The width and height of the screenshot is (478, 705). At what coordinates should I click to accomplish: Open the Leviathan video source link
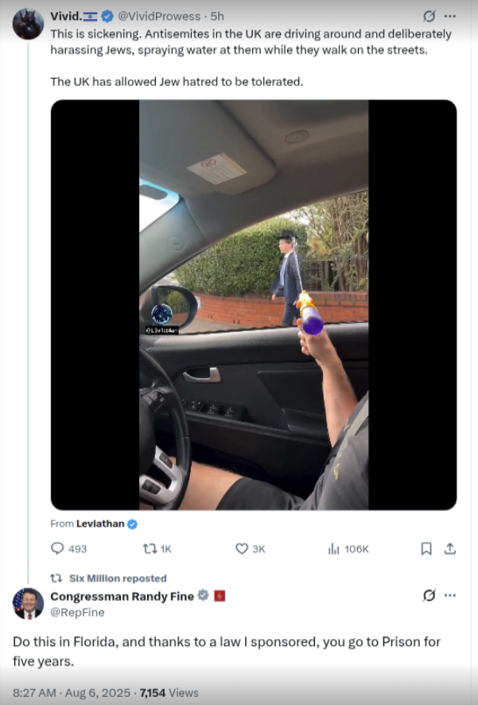99,524
